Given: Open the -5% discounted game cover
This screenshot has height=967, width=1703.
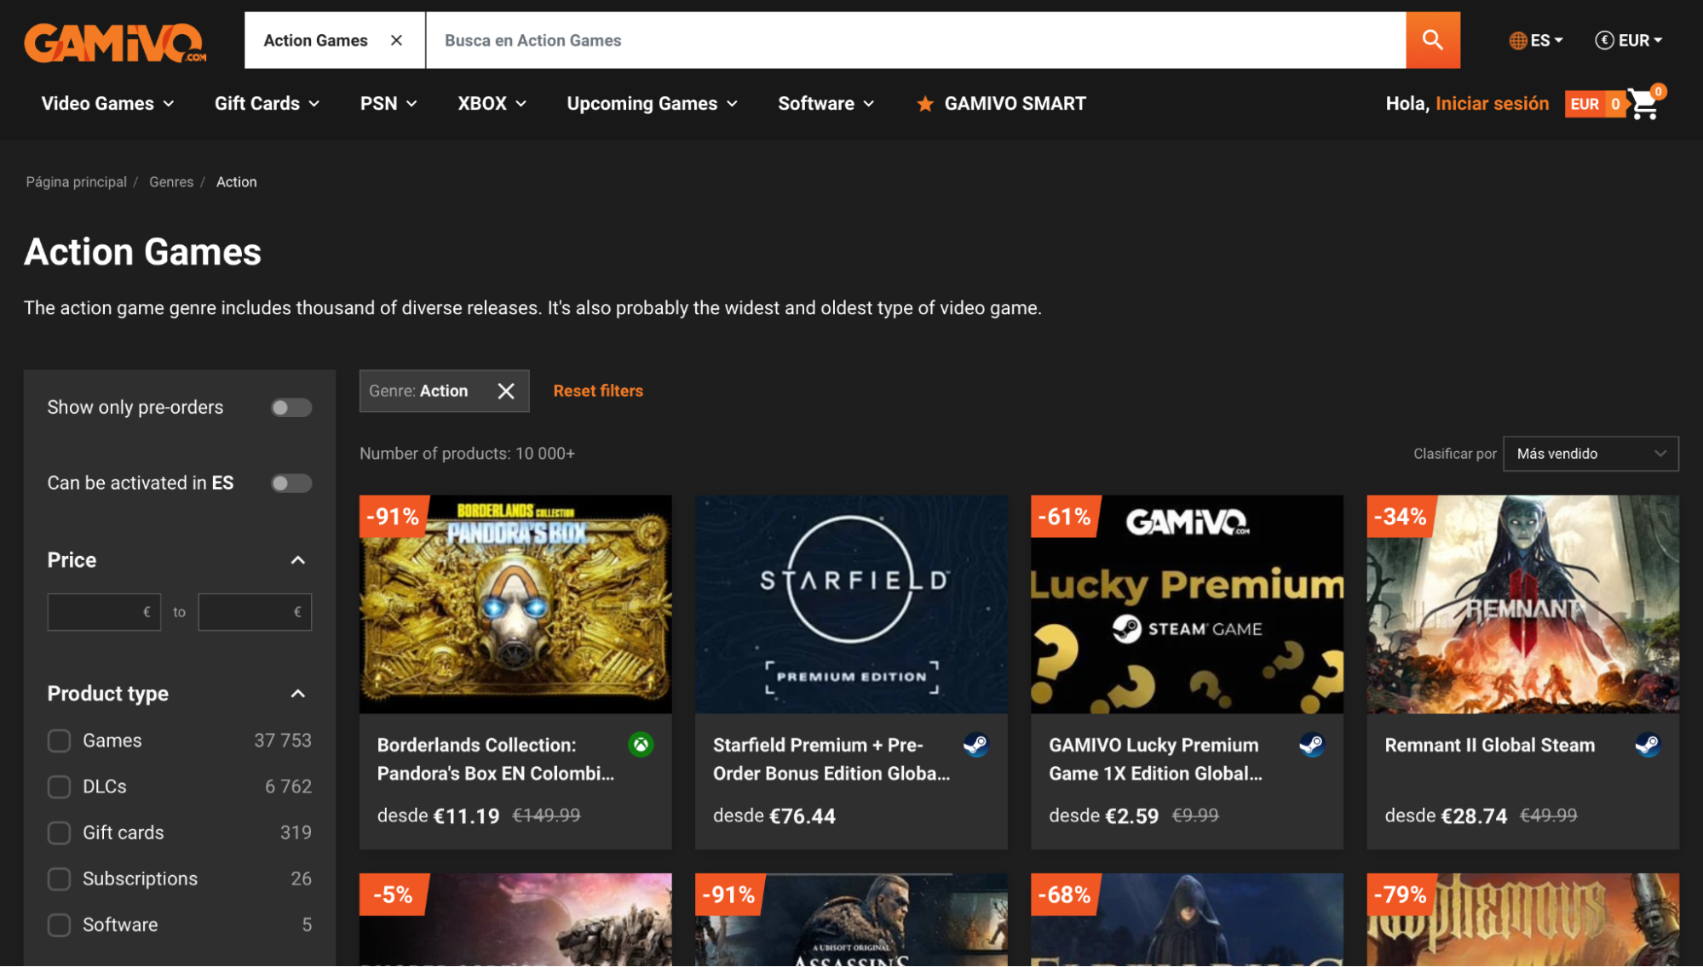Looking at the screenshot, I should click(515, 920).
